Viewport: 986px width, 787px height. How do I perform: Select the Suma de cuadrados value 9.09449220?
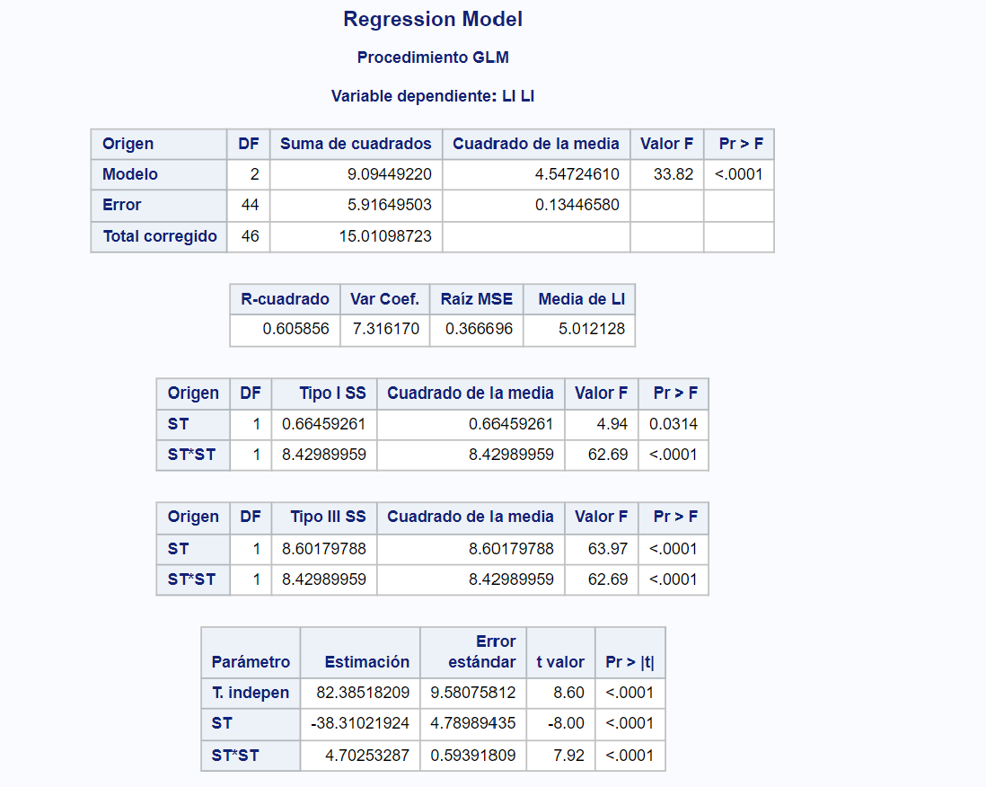(x=390, y=174)
